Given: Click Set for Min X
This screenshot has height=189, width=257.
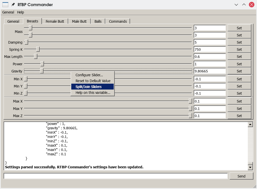Looking at the screenshot, I should tap(239, 79).
